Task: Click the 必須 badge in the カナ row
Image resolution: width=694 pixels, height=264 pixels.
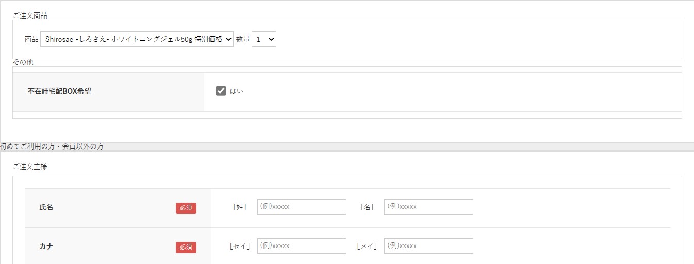Action: tap(186, 247)
